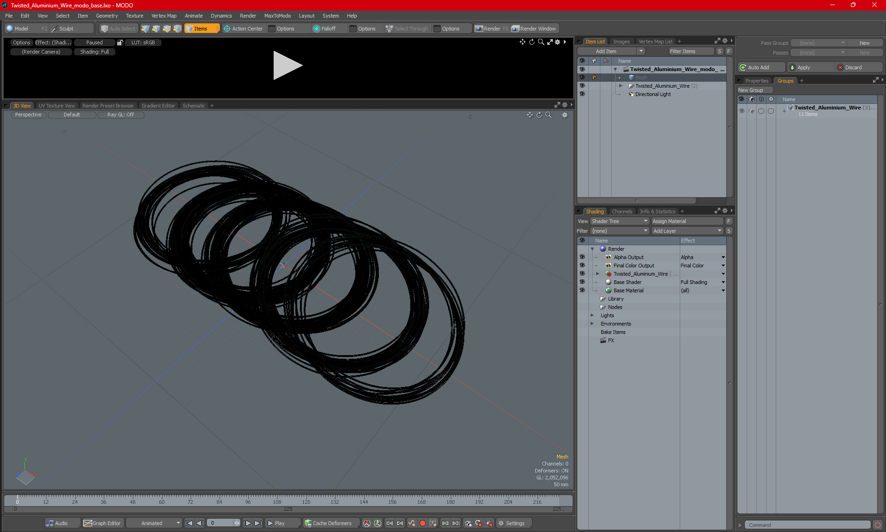Click the Discard button
The image size is (886, 532).
(859, 67)
